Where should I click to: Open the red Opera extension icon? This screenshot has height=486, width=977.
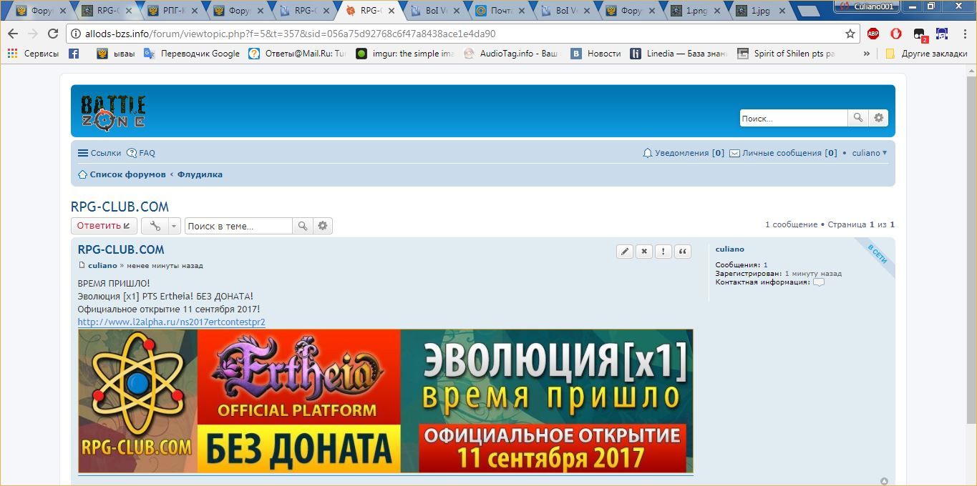pos(896,34)
